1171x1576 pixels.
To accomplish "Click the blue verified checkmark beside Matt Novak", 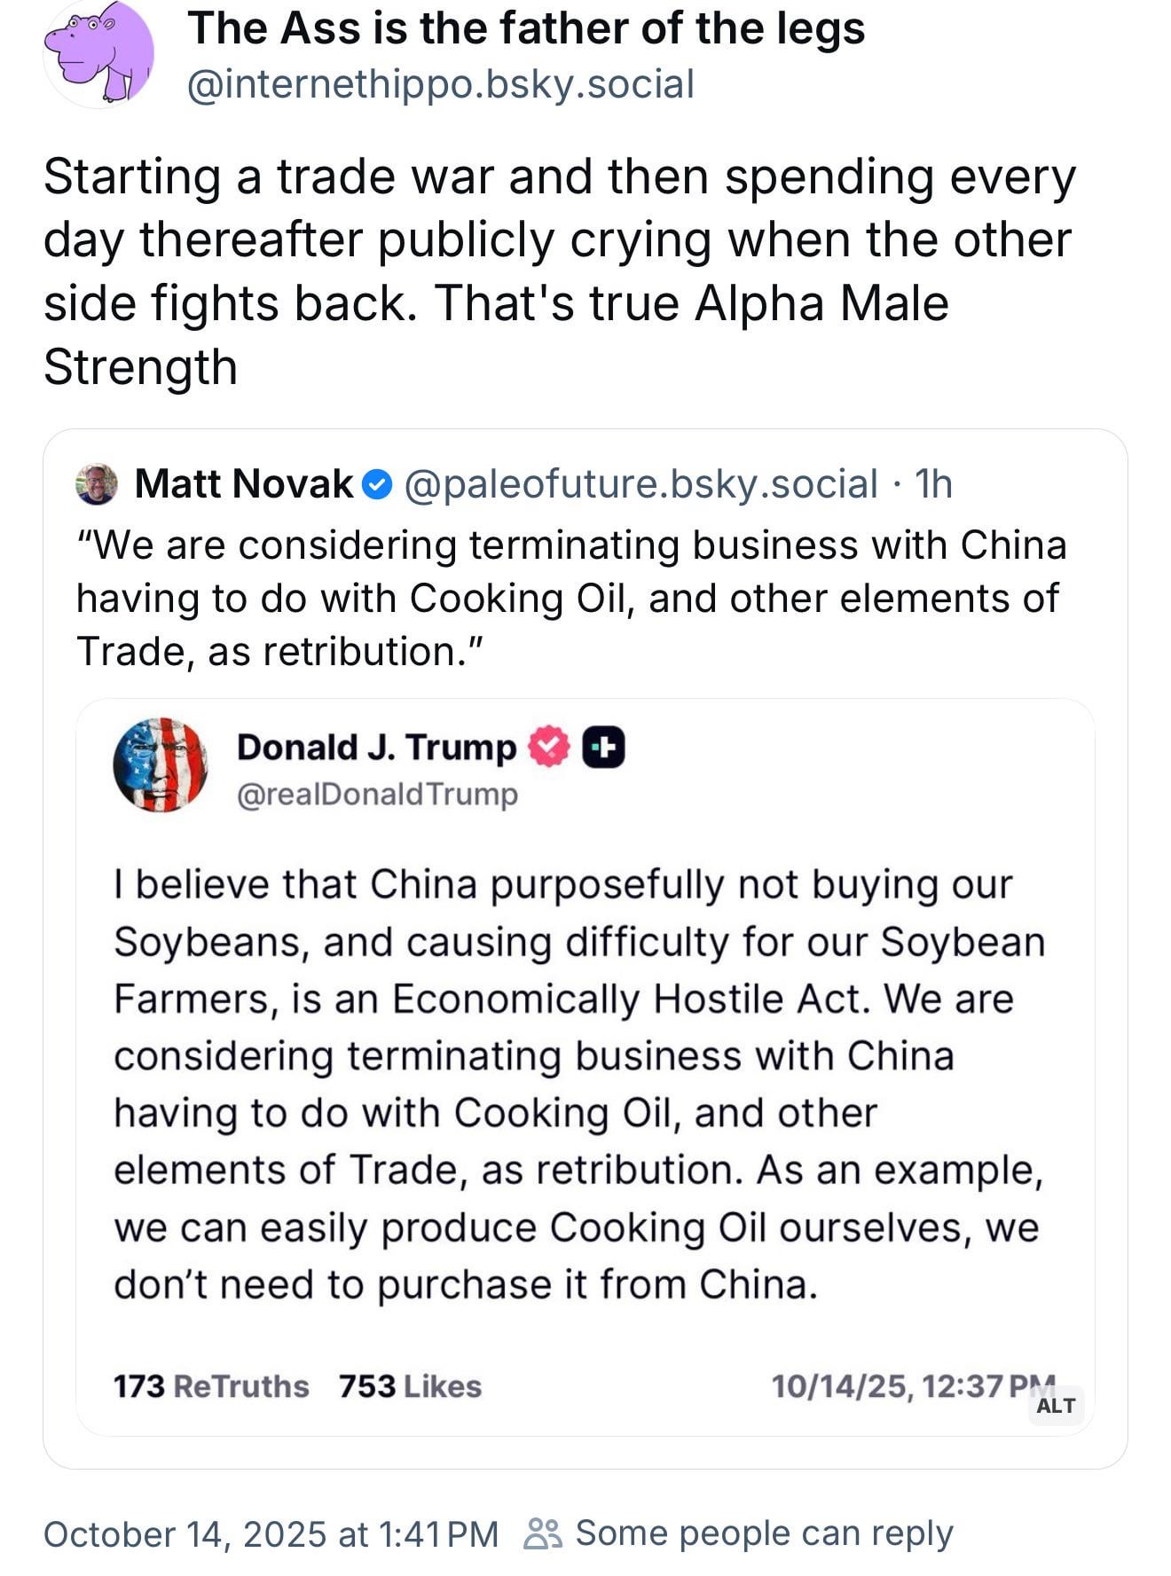I will pos(379,485).
